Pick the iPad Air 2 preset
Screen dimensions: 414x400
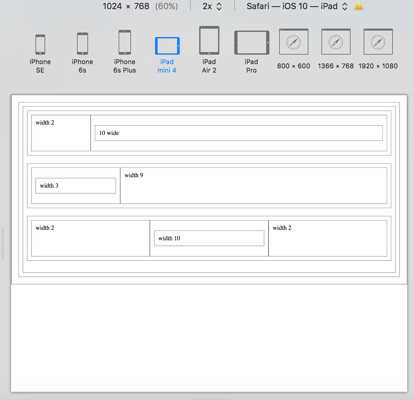[x=209, y=41]
